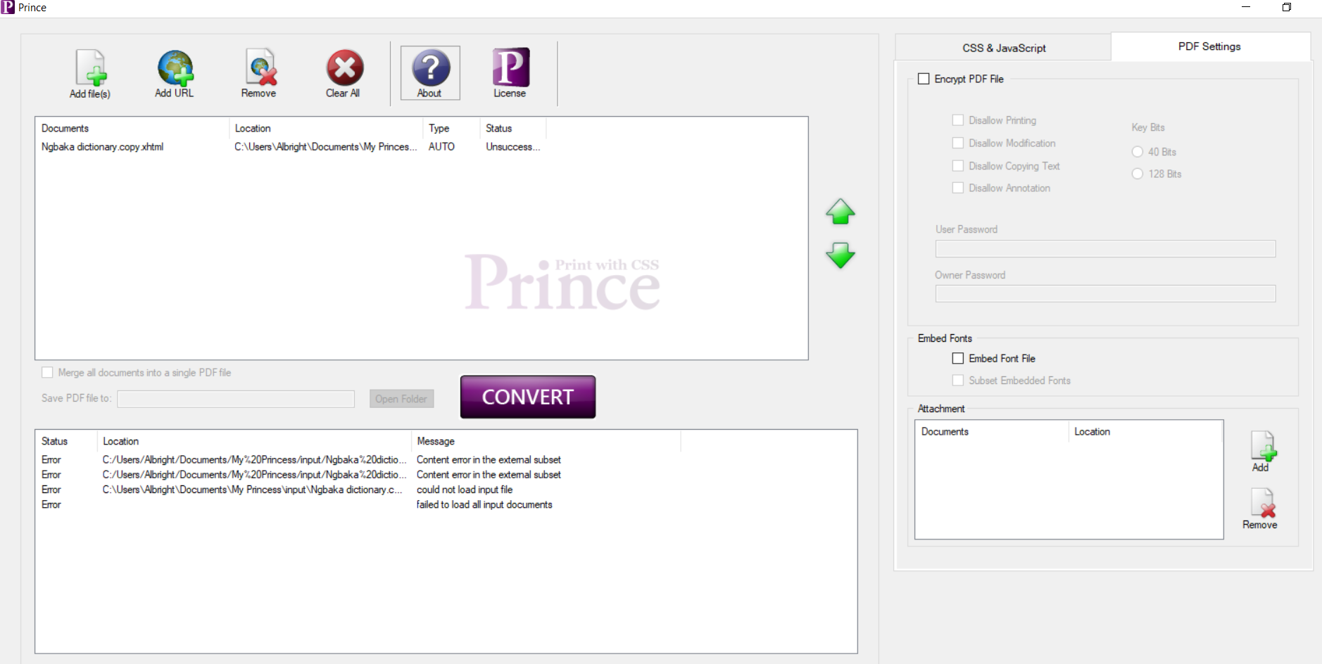Screen dimensions: 1322x664
Task: Click the Remove document icon in toolbar
Action: pos(259,68)
